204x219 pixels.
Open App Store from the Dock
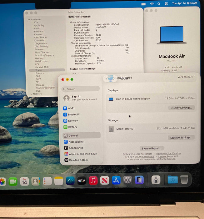(116, 180)
